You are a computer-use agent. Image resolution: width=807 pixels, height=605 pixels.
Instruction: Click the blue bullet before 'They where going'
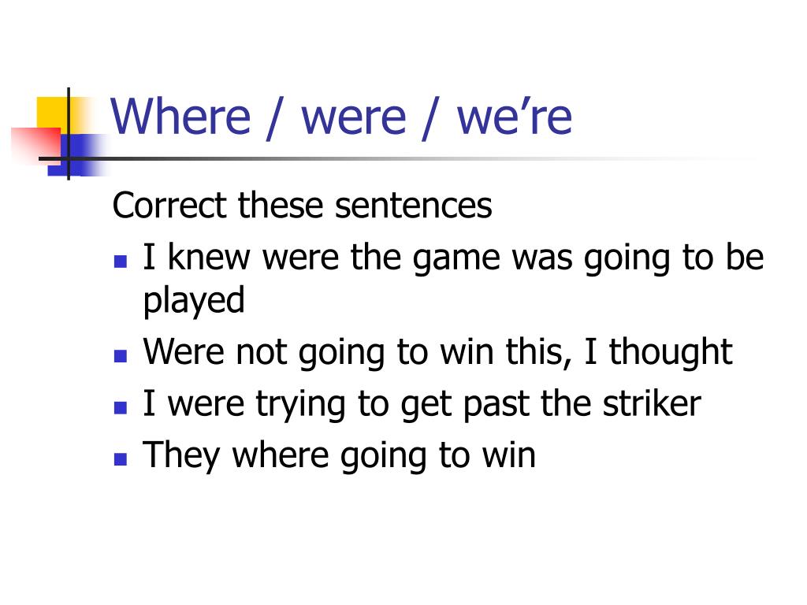pyautogui.click(x=121, y=459)
